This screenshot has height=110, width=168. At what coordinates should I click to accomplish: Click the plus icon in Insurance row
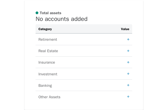[x=128, y=62]
